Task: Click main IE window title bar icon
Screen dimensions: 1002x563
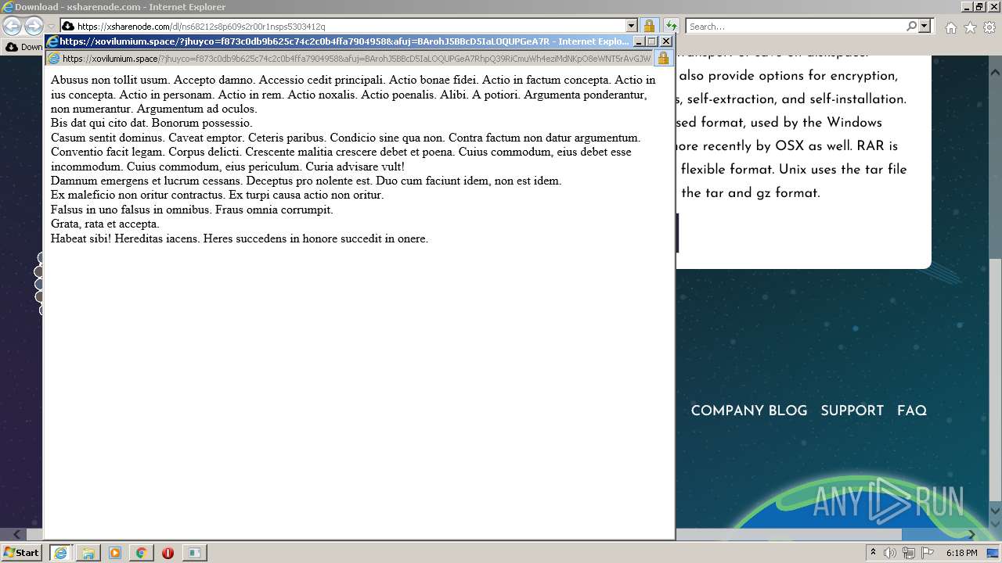Action: pos(7,7)
